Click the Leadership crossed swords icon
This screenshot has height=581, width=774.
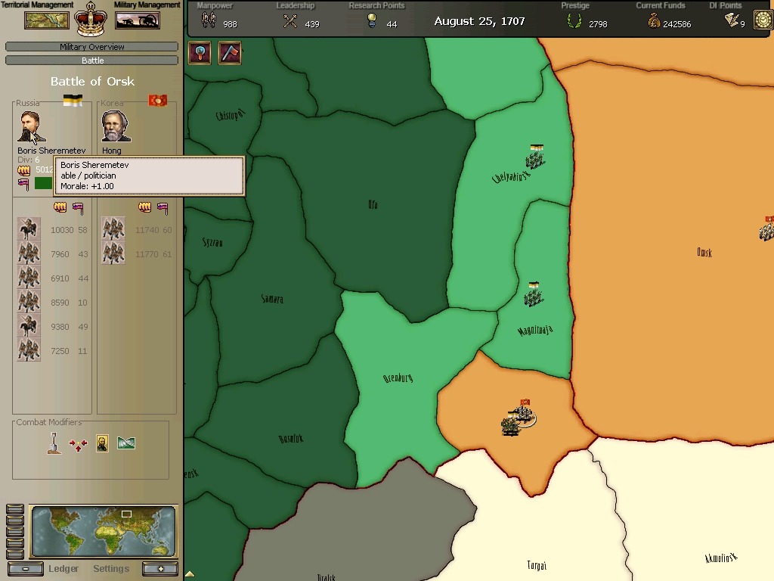(290, 20)
